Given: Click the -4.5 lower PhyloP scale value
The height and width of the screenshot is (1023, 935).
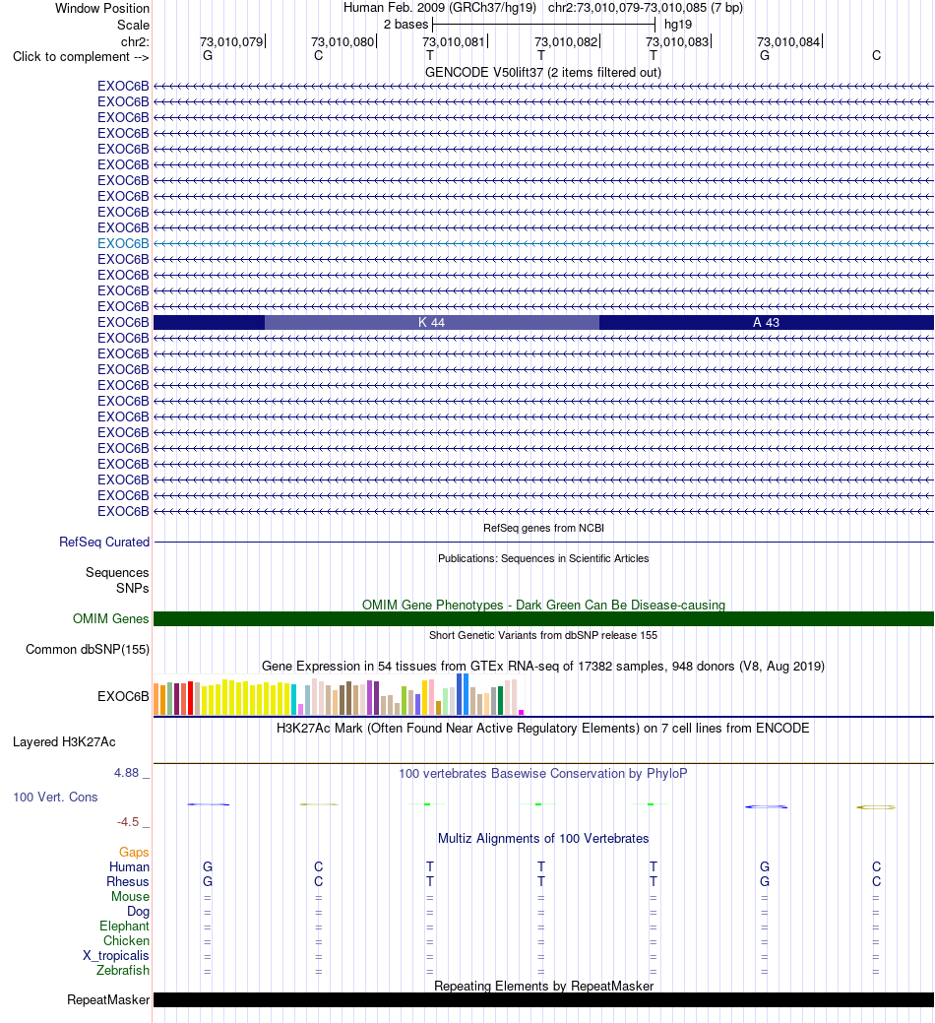Looking at the screenshot, I should (128, 822).
